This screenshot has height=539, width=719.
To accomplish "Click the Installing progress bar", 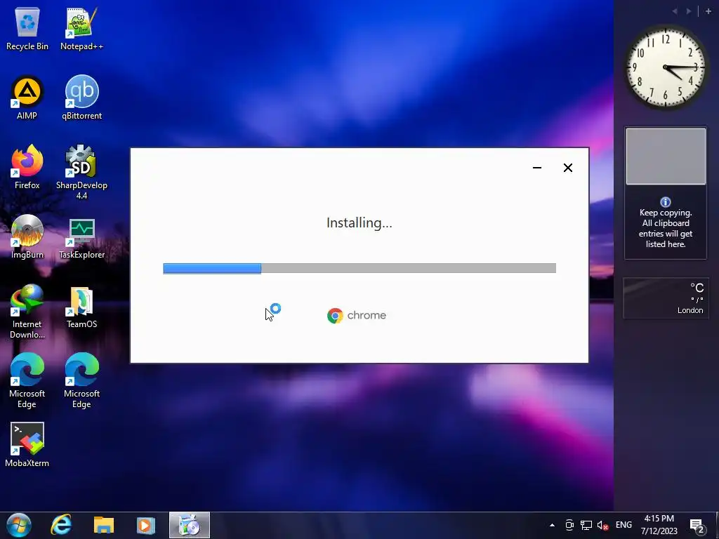I will [x=359, y=268].
